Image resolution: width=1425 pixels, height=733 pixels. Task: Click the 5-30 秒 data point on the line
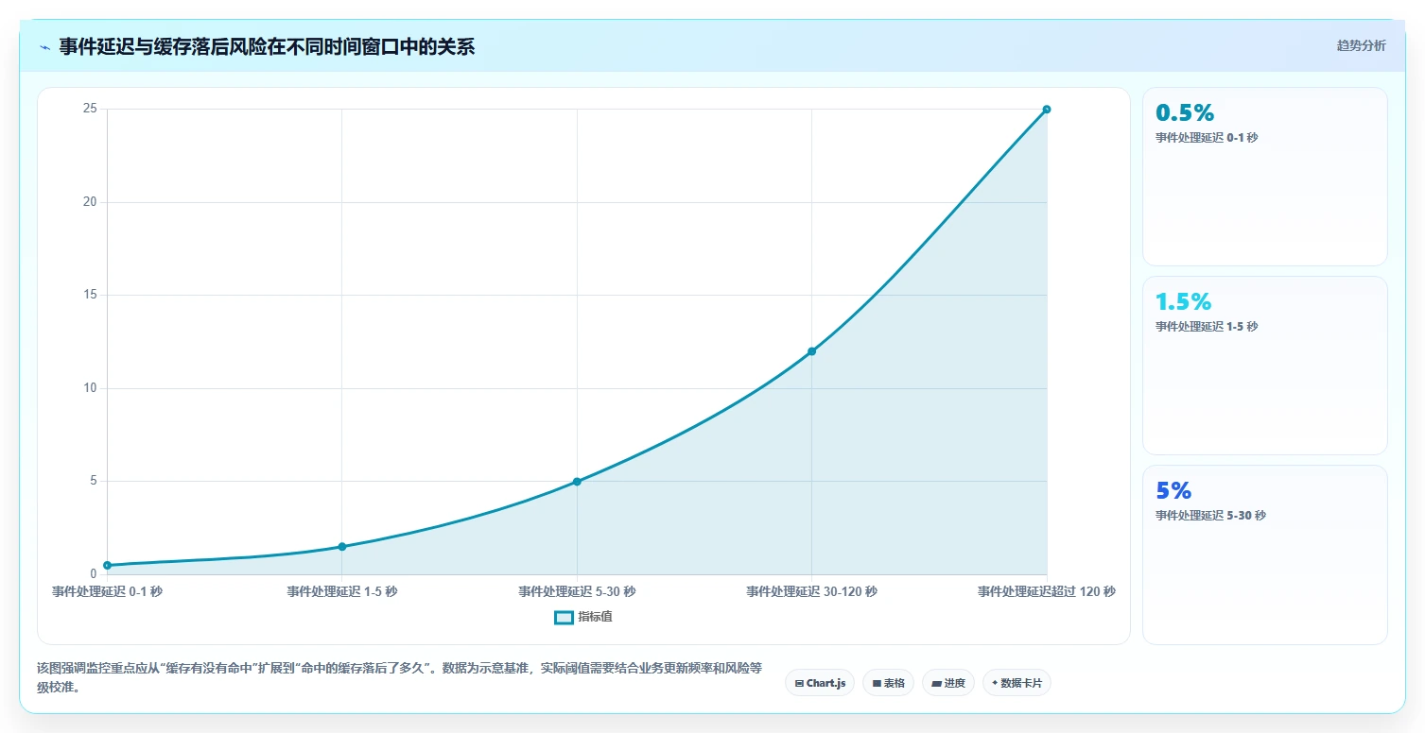pyautogui.click(x=577, y=482)
